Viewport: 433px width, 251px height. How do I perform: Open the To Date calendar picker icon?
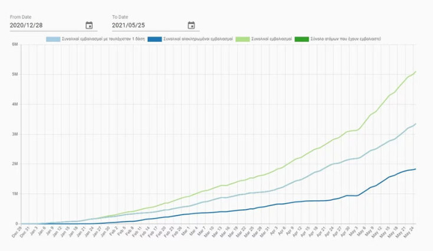191,25
